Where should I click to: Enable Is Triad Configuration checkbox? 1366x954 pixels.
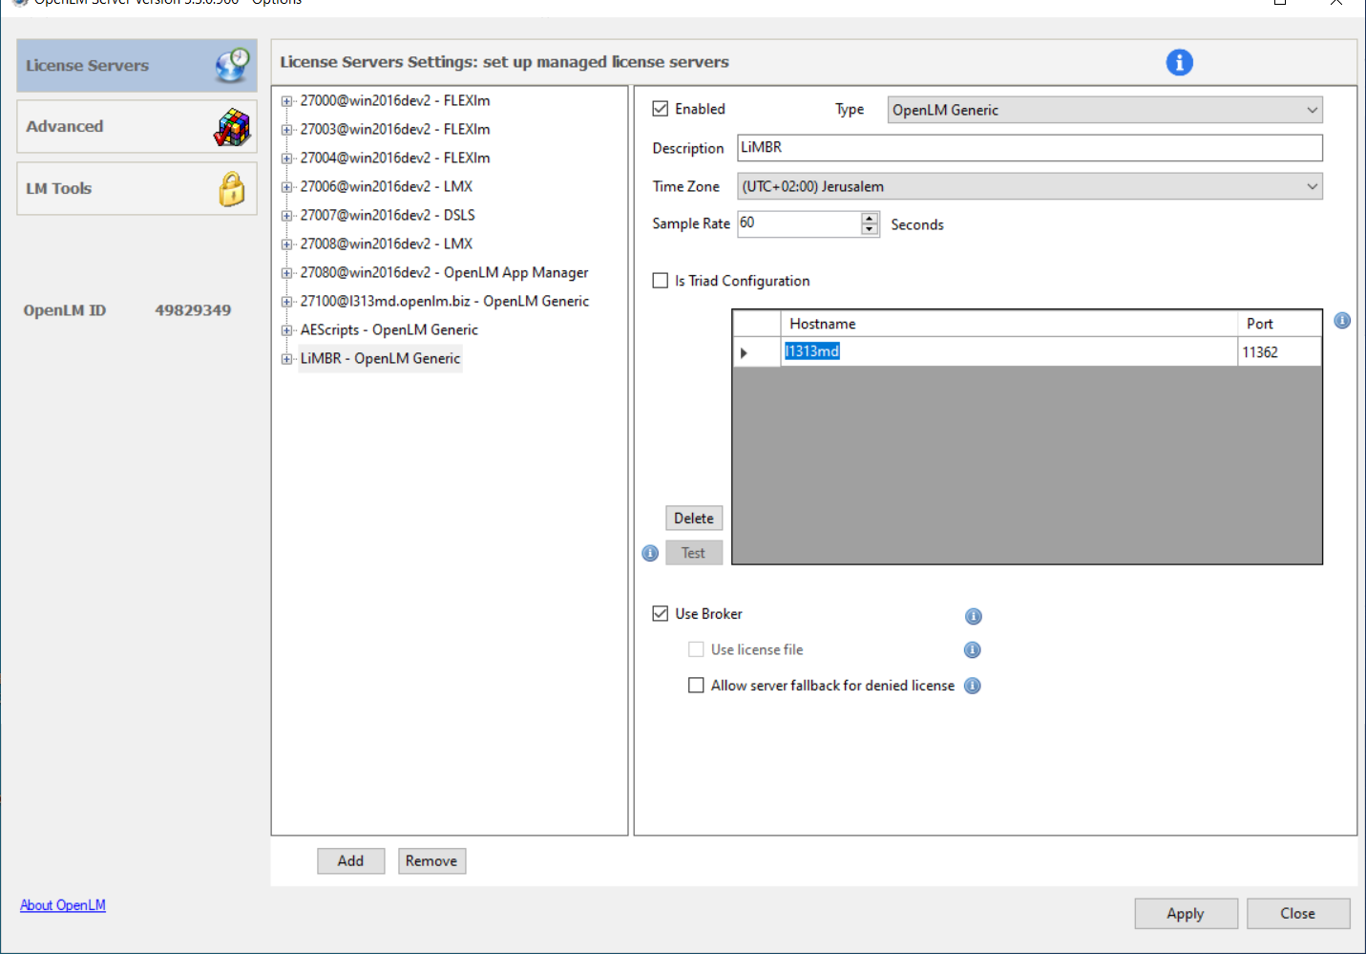[661, 281]
